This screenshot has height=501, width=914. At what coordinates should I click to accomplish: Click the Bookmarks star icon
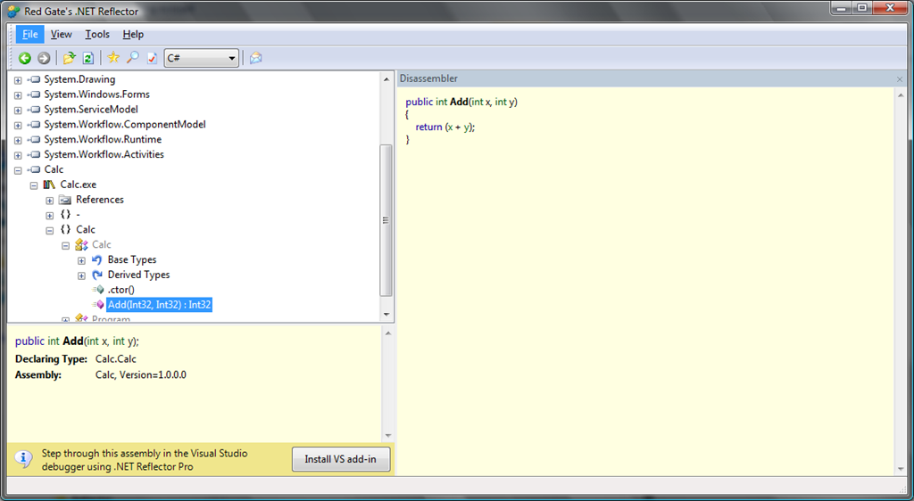click(113, 58)
